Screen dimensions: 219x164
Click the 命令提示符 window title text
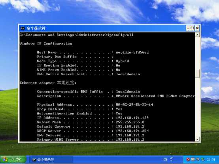tap(36, 28)
